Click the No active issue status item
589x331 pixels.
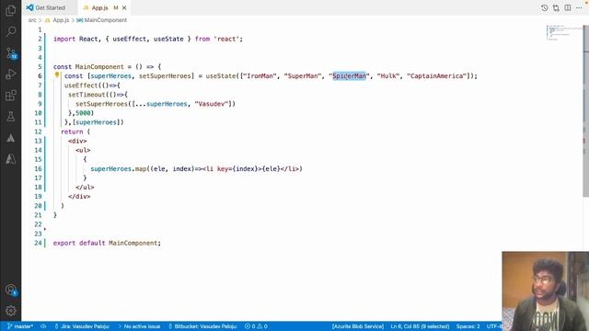(x=139, y=326)
